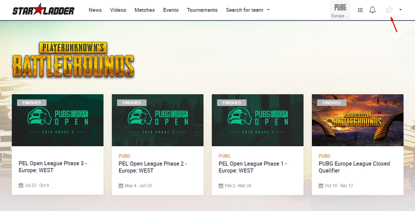Image resolution: width=415 pixels, height=211 pixels.
Task: Click the Finished badge on Phase 2 card
Action: [132, 103]
